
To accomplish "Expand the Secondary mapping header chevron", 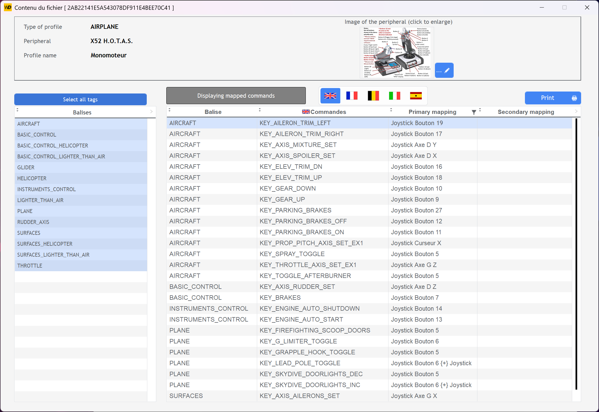I will click(576, 111).
